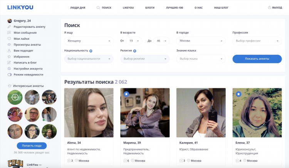Open the Избранное sidebar link
This screenshot has height=168, width=289.
click(22, 57)
